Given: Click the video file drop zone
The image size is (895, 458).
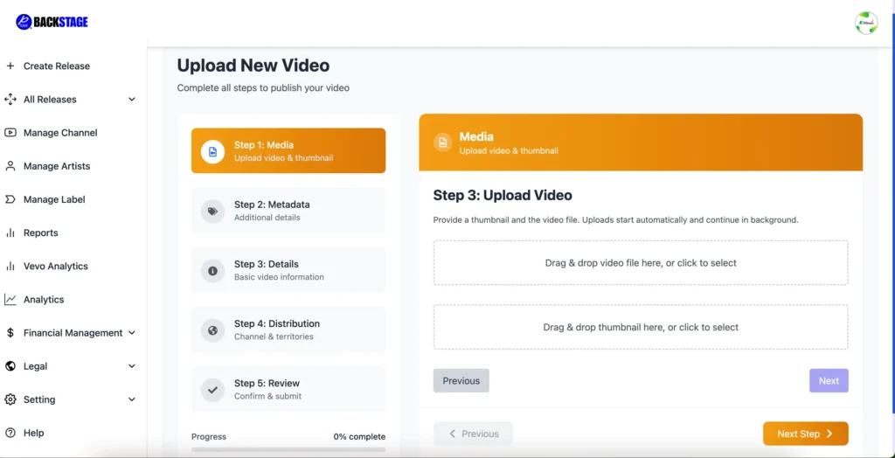Looking at the screenshot, I should click(640, 263).
